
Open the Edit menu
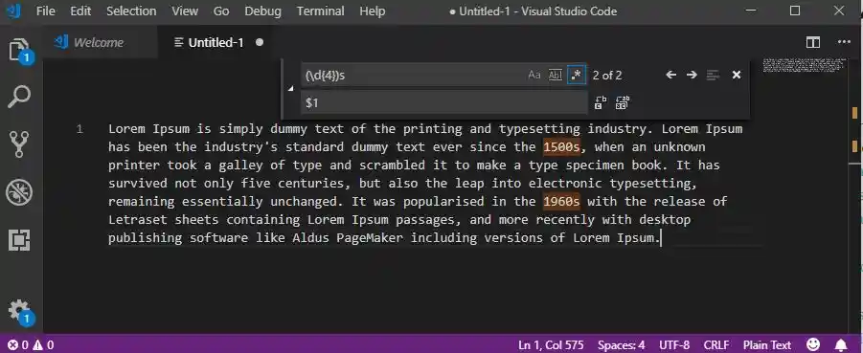click(80, 11)
